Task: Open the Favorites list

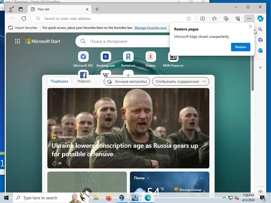Action: [214, 19]
